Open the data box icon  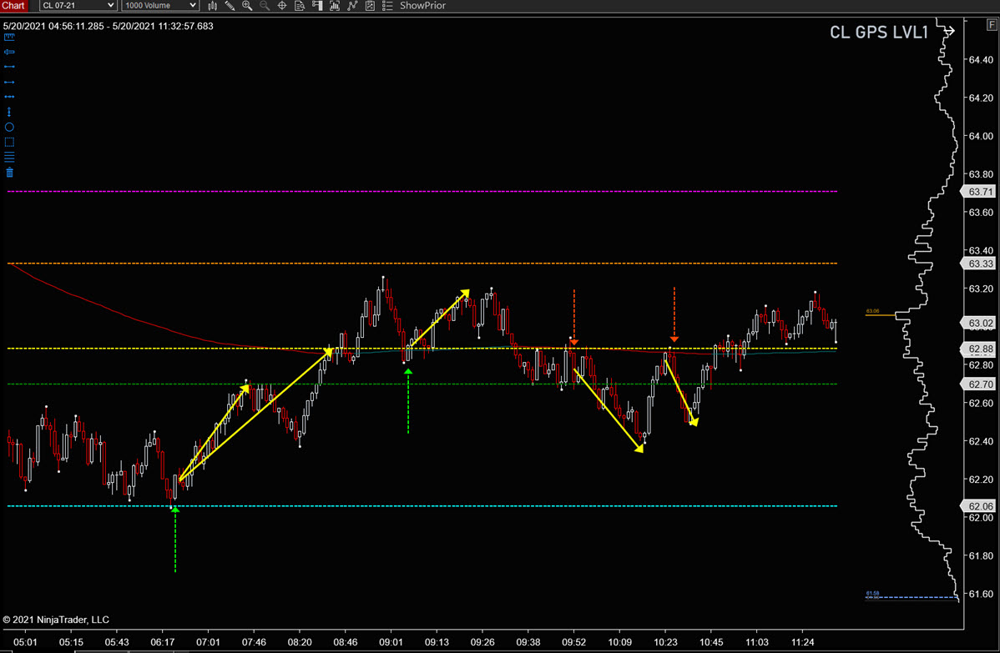click(x=299, y=6)
